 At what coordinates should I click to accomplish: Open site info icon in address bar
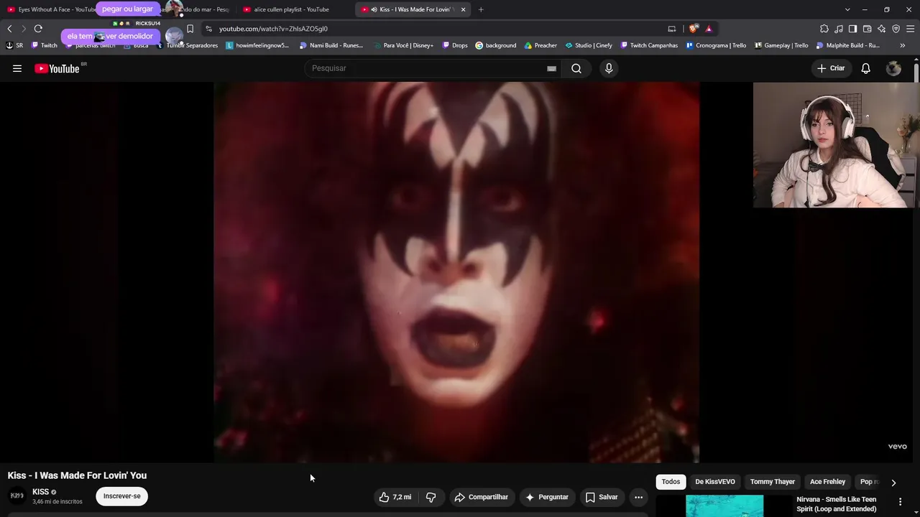[x=208, y=29]
